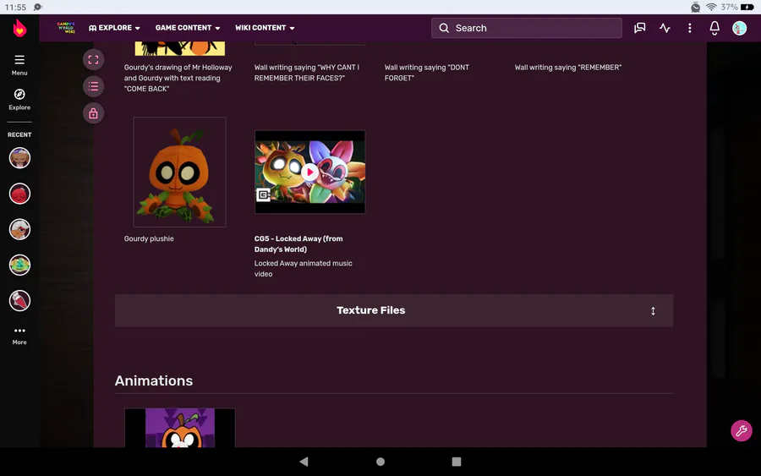Open the first recent wiki with purple-haired avatar
The height and width of the screenshot is (476, 761).
(x=20, y=158)
